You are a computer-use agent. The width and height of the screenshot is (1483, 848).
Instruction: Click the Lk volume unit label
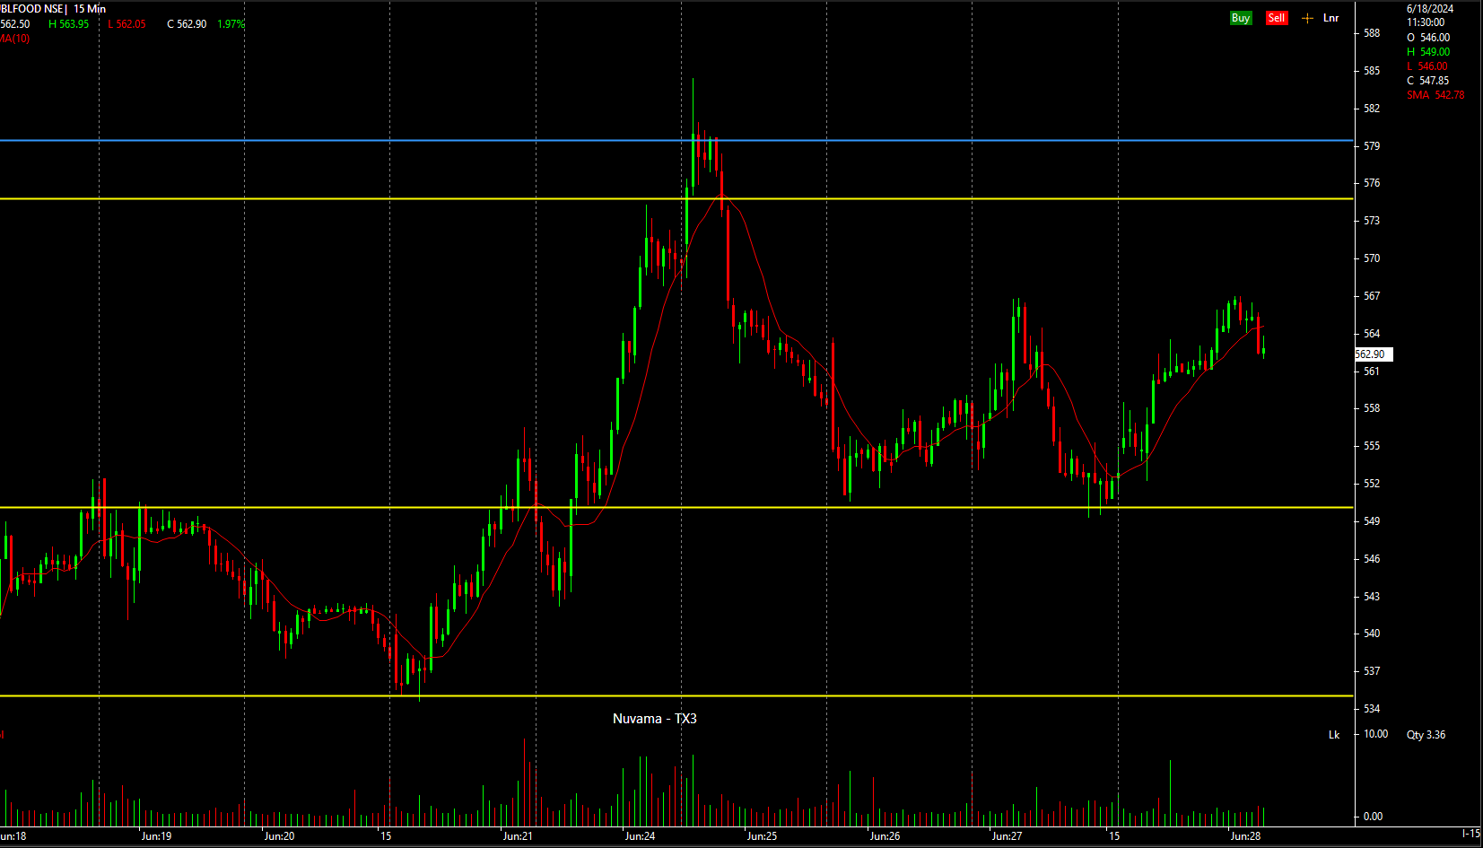1334,735
